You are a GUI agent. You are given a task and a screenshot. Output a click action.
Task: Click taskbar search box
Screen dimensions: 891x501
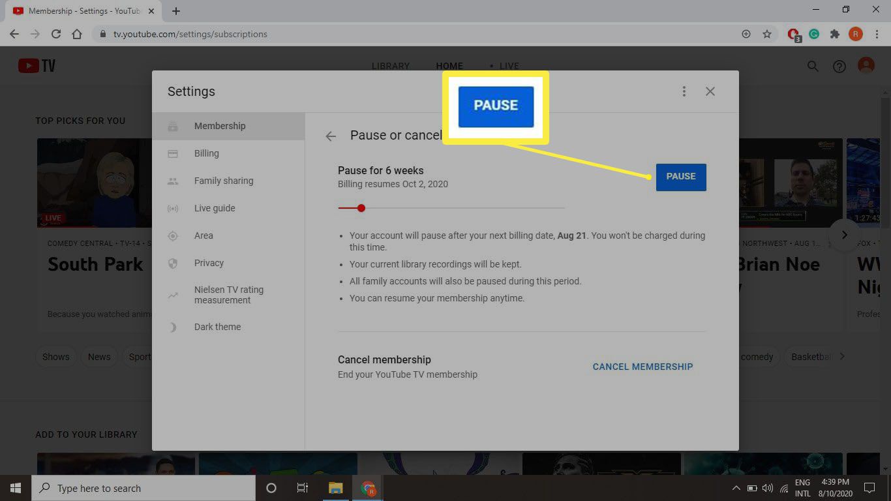143,488
